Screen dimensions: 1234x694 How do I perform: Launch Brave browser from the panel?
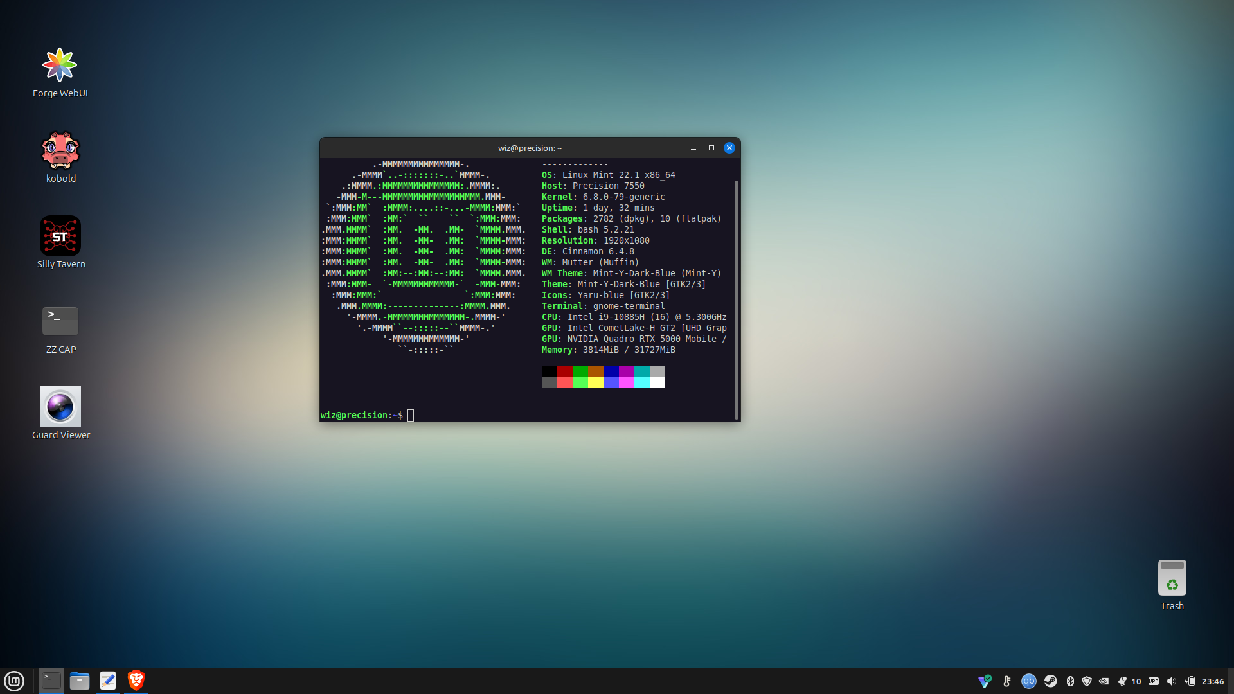tap(136, 681)
